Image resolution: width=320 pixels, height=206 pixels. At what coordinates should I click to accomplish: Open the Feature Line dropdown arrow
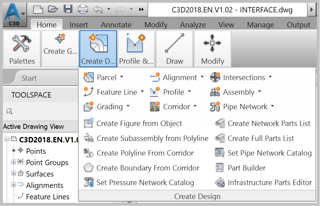point(142,92)
